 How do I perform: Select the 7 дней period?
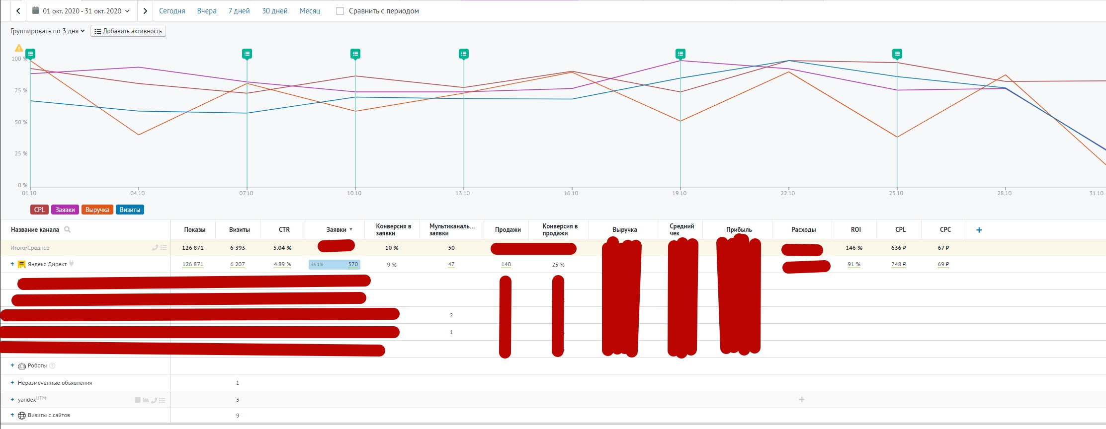(x=239, y=11)
